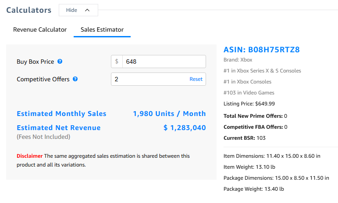Open Competitive Offers help icon
The height and width of the screenshot is (203, 338).
point(75,79)
